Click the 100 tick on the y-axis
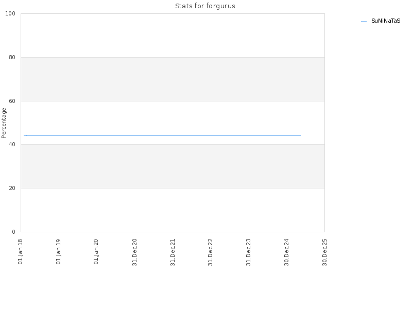The width and height of the screenshot is (412, 309). click(10, 14)
